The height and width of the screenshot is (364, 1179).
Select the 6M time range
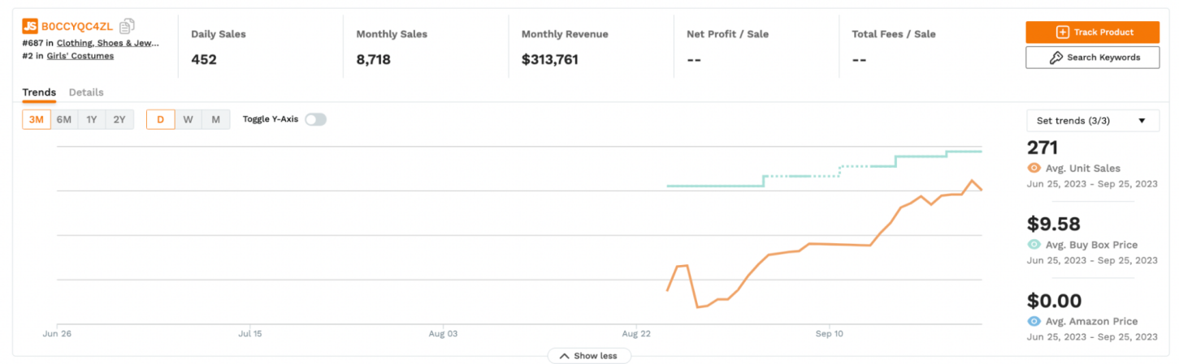[64, 120]
